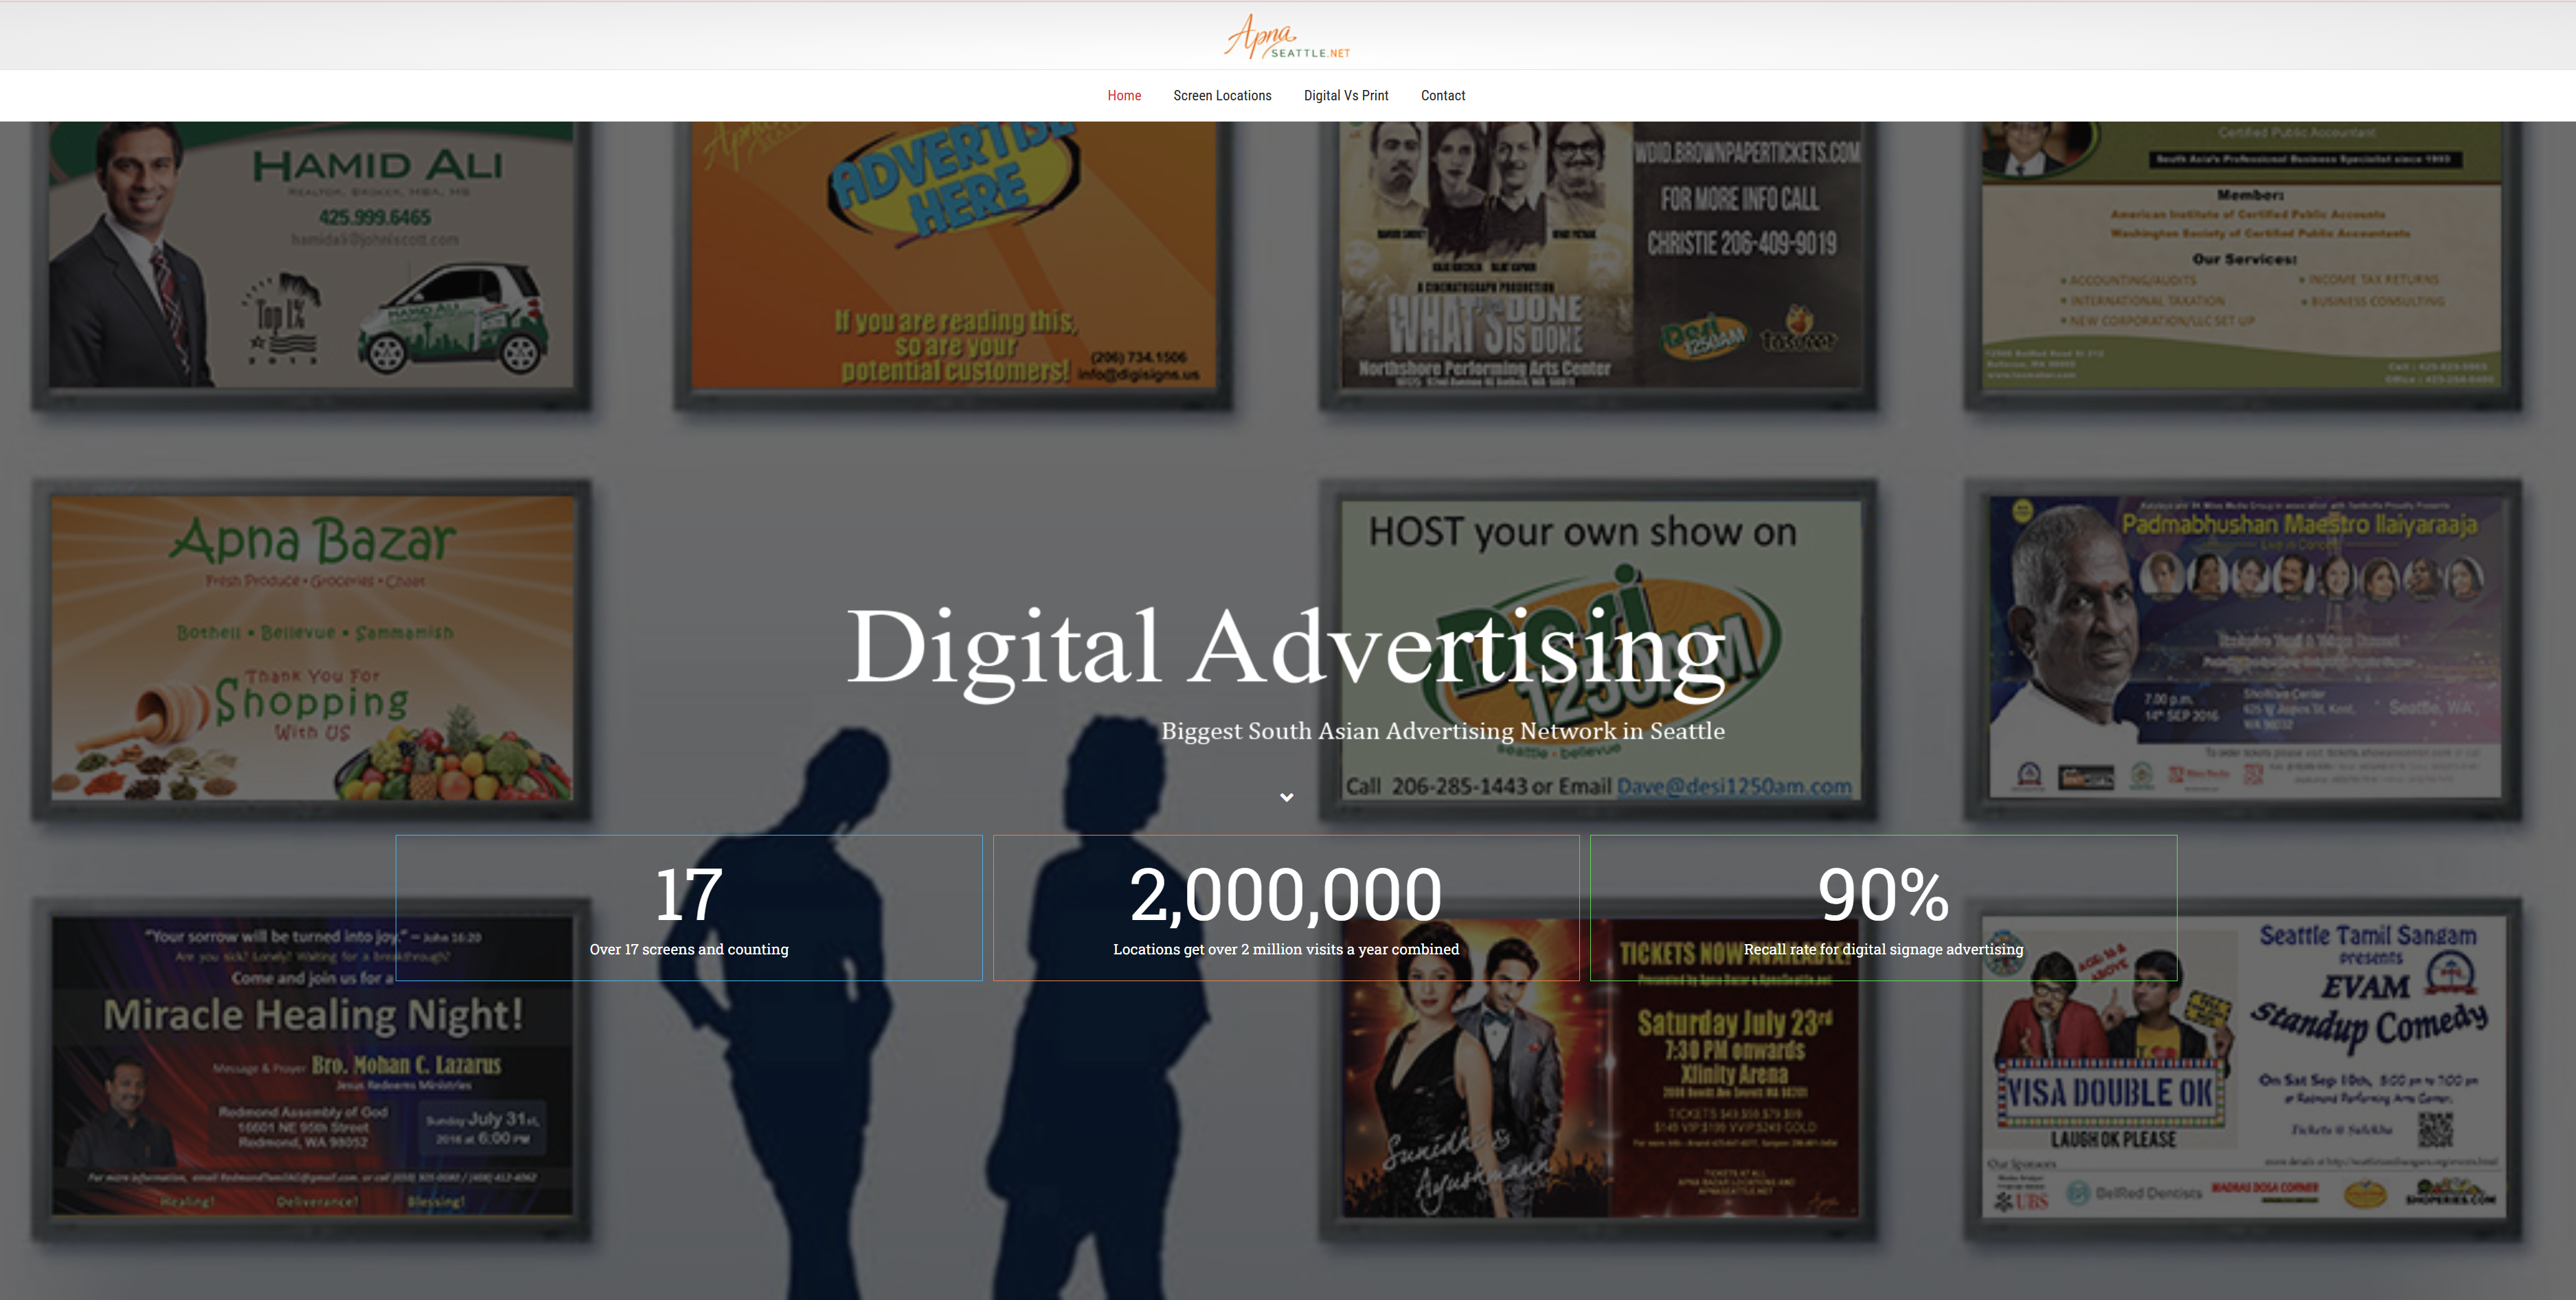This screenshot has height=1300, width=2576.
Task: Open Digital Vs Print page
Action: pyautogui.click(x=1346, y=96)
